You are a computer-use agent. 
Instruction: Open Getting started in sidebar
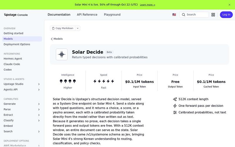(22, 33)
